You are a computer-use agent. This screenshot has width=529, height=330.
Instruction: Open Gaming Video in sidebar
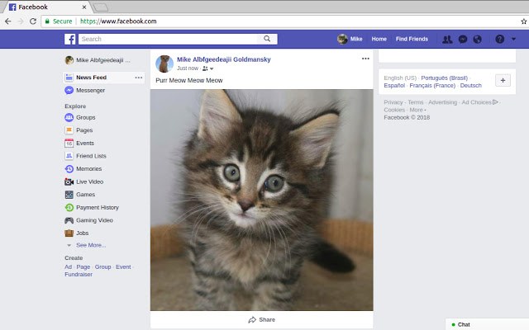(94, 220)
